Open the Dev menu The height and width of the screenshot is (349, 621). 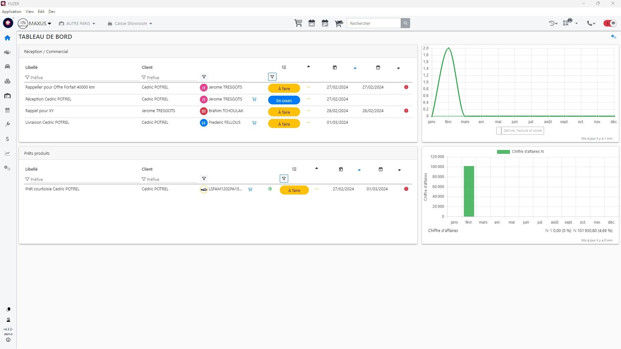[52, 11]
